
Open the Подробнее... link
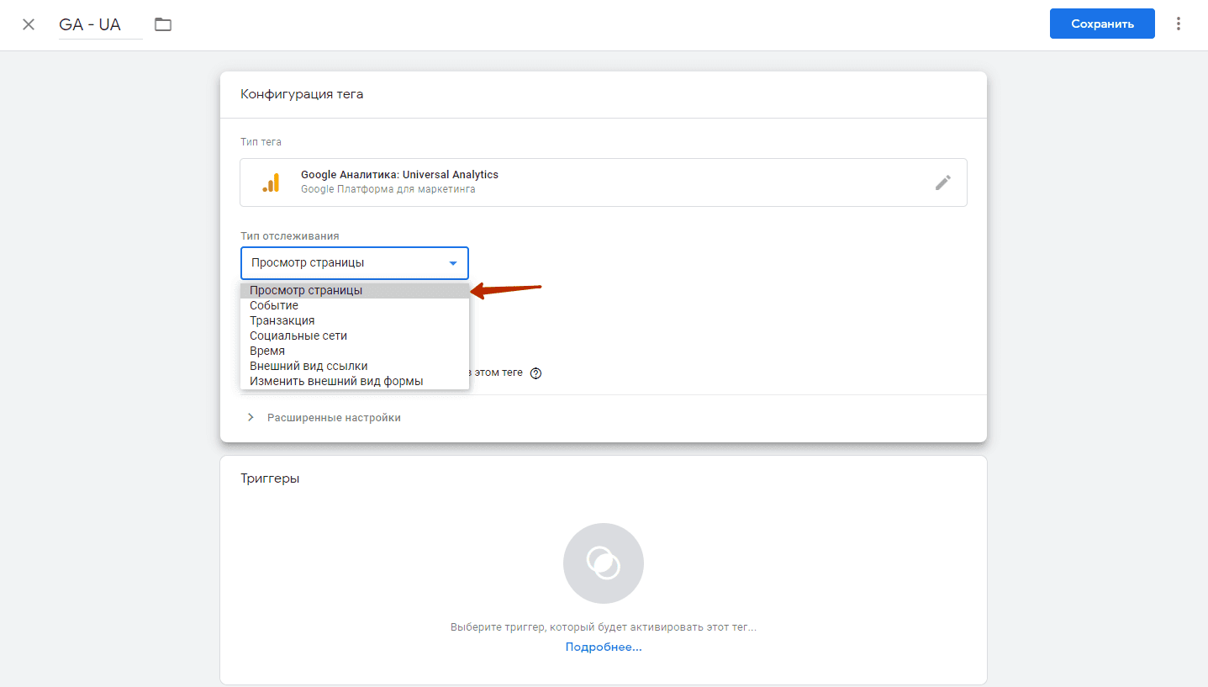tap(604, 647)
